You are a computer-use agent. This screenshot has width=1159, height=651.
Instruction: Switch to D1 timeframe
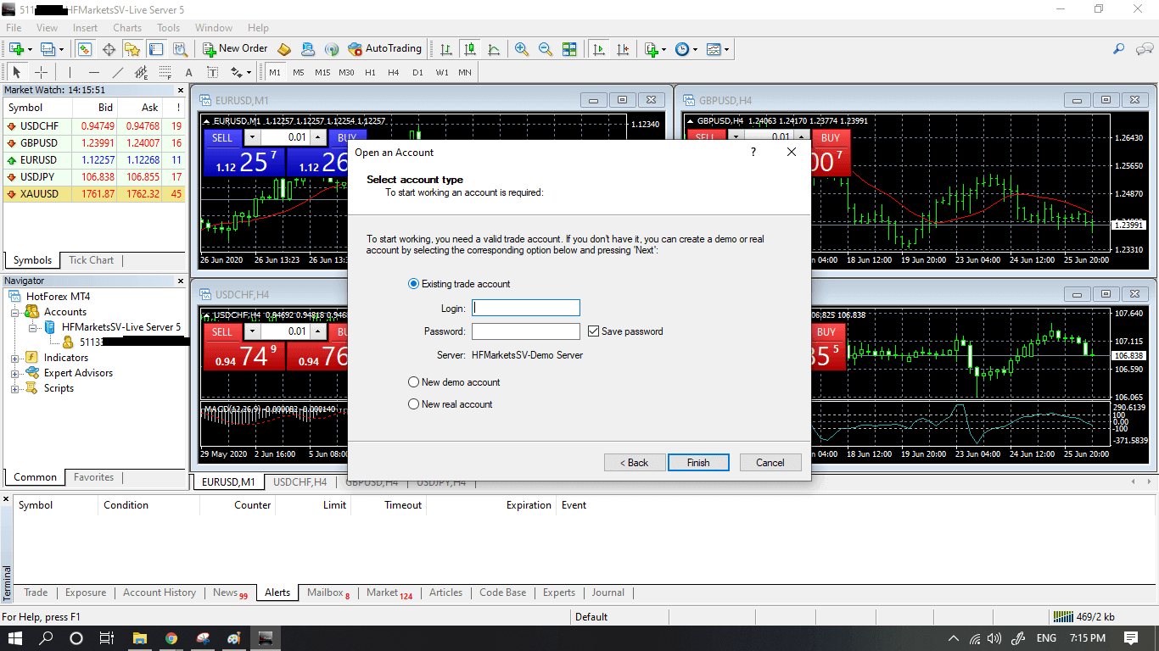pos(417,73)
